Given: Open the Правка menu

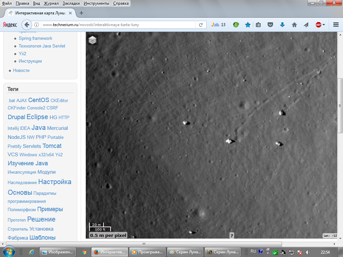Looking at the screenshot, I should click(22, 3).
